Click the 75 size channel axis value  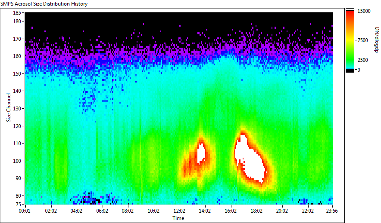(x=19, y=205)
